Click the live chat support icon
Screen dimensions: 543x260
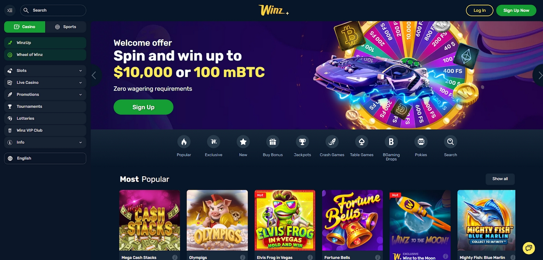(529, 248)
